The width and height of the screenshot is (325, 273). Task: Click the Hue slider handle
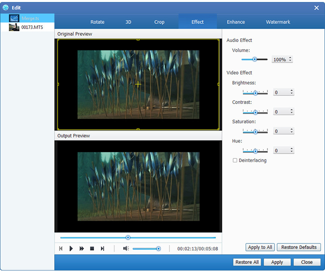point(255,150)
